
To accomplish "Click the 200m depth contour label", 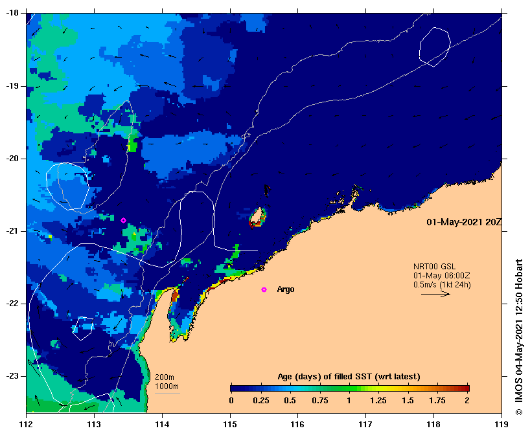I will [x=165, y=377].
